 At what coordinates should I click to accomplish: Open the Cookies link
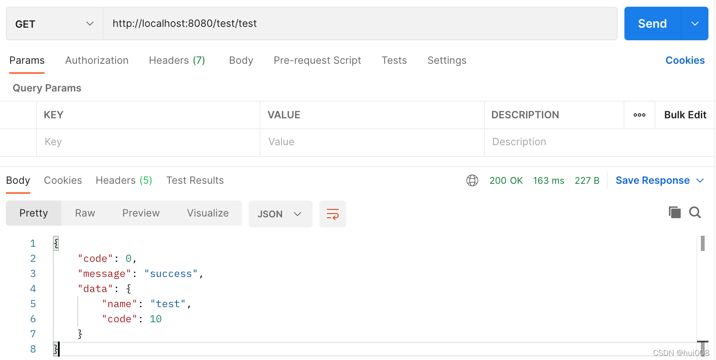click(x=685, y=60)
